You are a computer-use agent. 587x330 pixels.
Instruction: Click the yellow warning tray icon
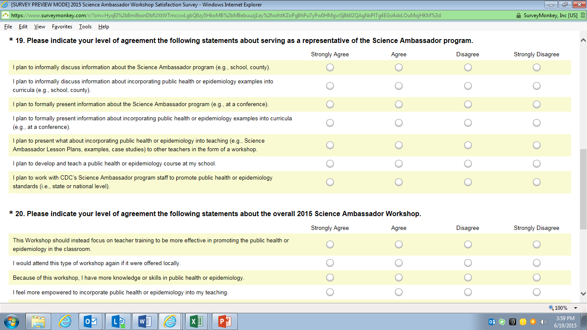coord(523,321)
